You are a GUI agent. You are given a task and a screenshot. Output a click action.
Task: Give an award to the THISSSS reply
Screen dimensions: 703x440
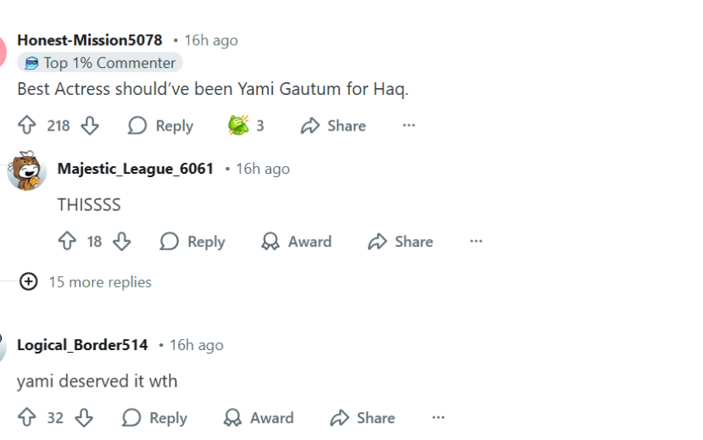click(296, 242)
